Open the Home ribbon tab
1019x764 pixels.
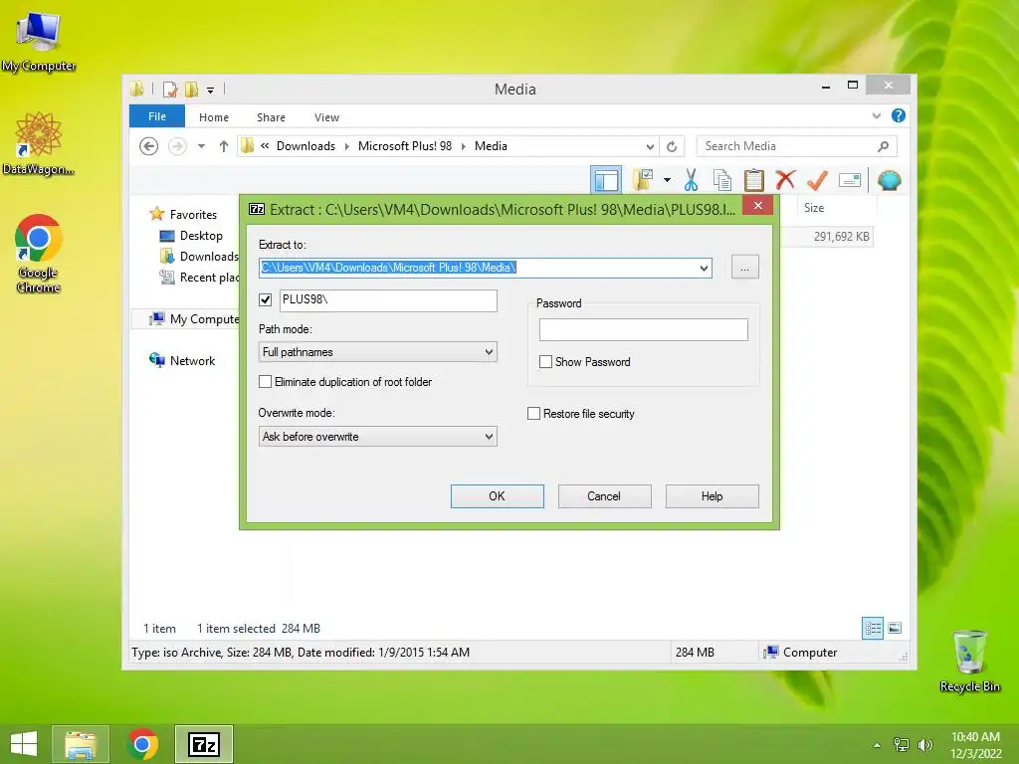click(x=214, y=117)
